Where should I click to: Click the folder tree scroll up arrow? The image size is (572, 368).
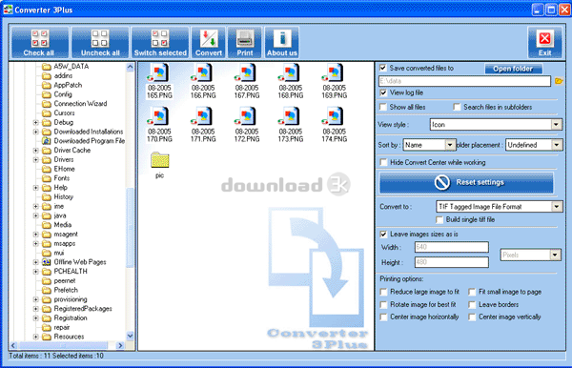tap(130, 67)
